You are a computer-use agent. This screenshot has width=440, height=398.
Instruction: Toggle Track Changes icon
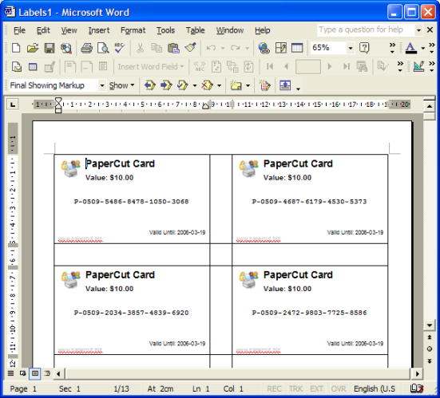(x=264, y=85)
